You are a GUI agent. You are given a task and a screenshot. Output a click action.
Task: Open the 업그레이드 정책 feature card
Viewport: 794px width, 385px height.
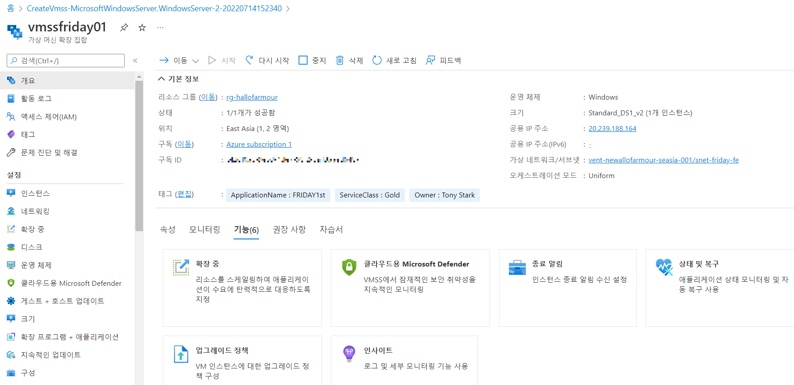click(x=242, y=360)
